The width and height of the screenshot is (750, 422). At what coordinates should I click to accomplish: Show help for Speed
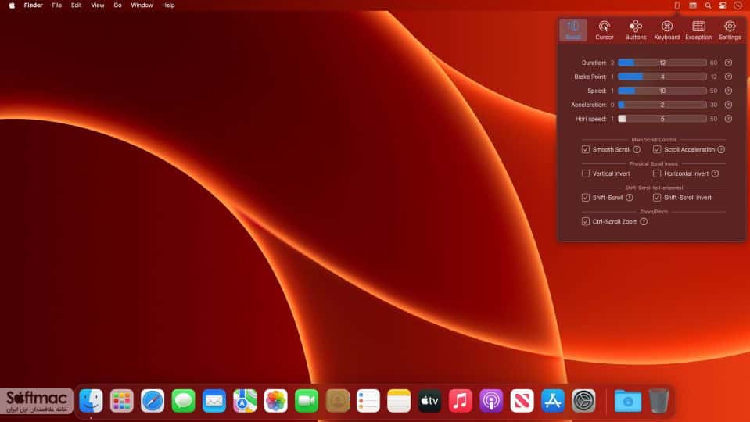click(728, 91)
